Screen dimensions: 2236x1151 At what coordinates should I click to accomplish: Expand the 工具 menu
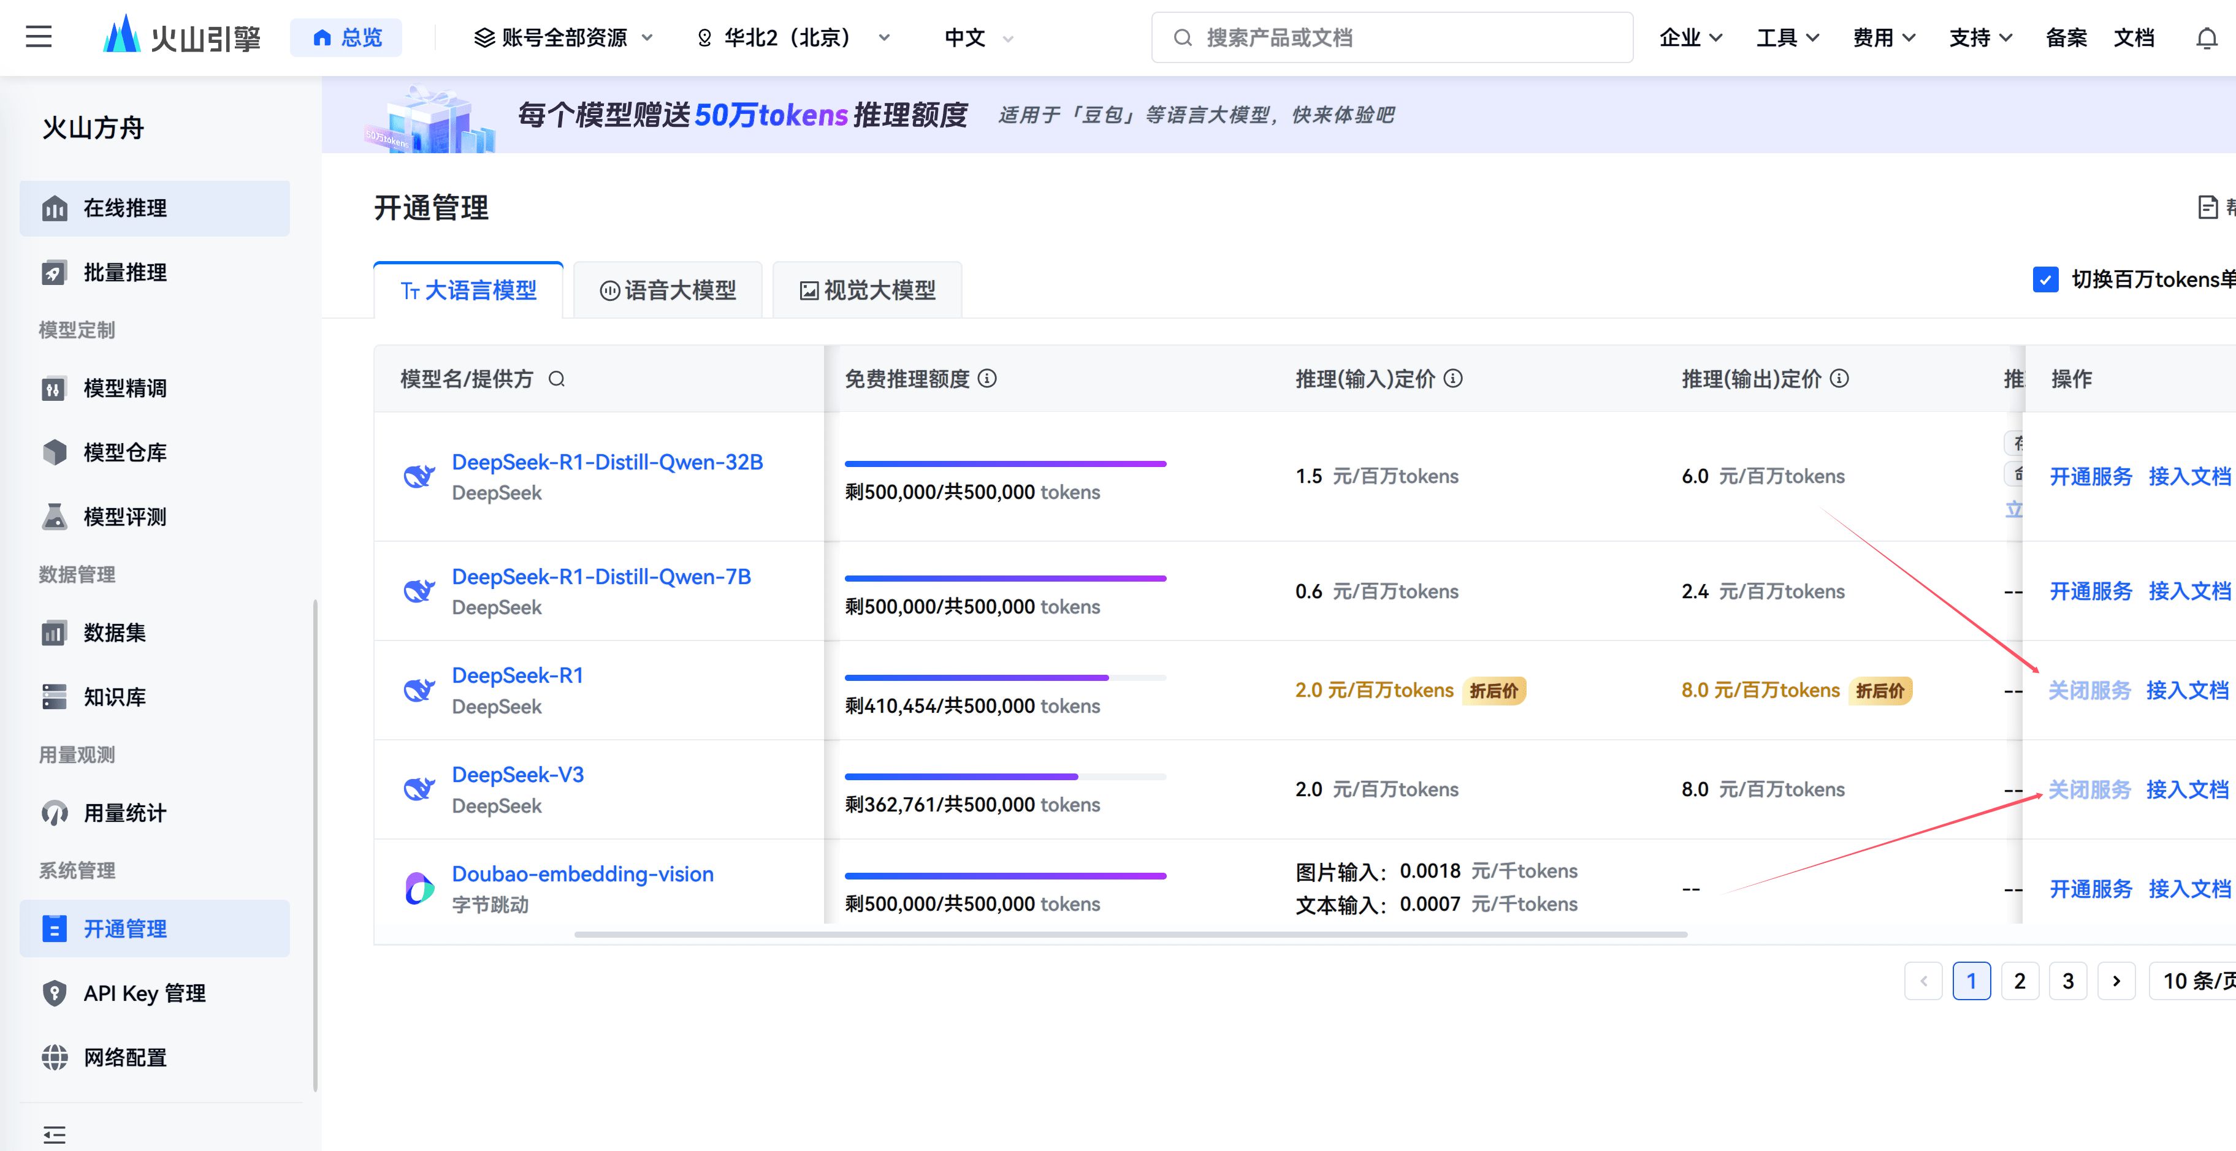(1787, 37)
